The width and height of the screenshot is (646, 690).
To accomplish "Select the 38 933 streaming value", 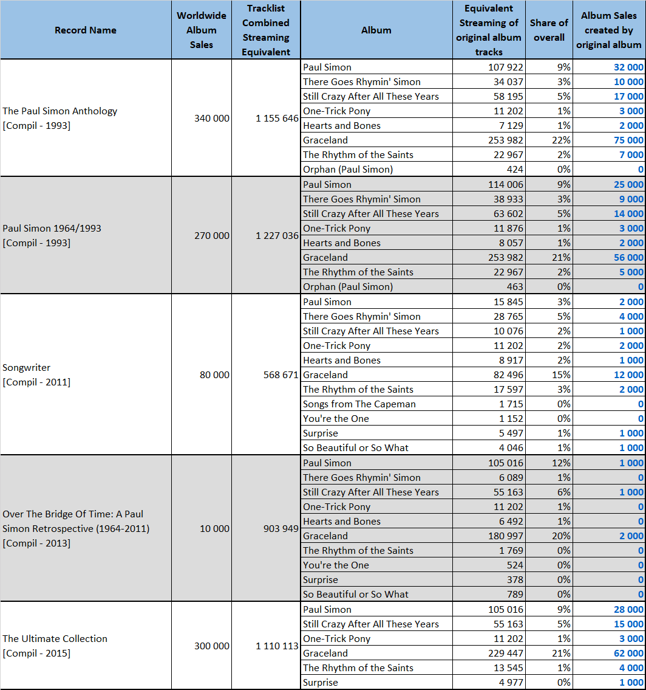I will 489,199.
